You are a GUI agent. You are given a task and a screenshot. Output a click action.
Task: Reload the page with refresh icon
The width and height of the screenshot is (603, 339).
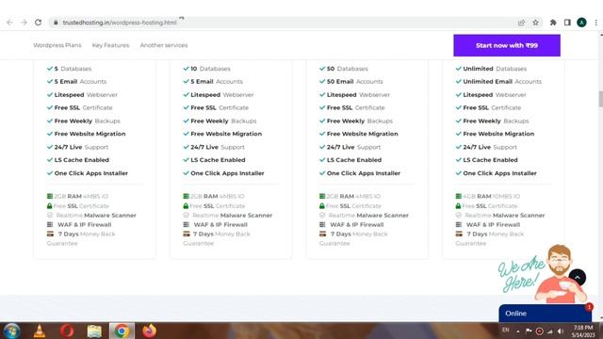(38, 23)
